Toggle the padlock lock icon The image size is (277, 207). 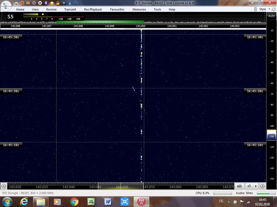(x=58, y=3)
